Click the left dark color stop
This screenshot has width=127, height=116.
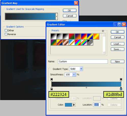tap(52, 89)
